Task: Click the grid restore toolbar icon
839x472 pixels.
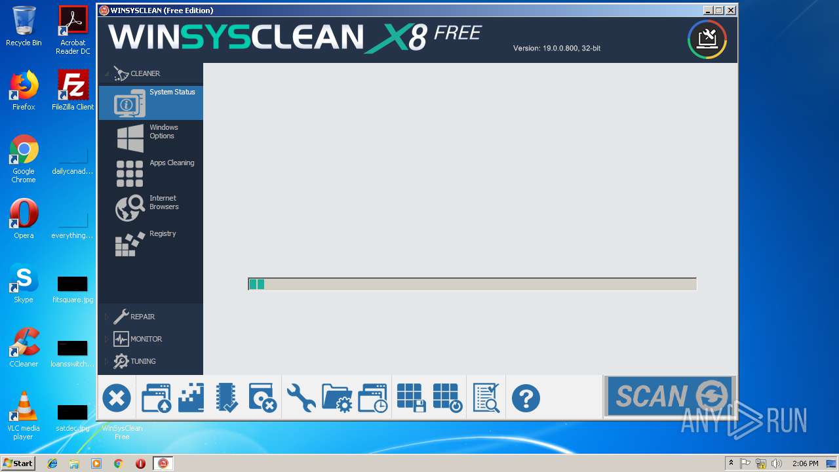Action: (x=448, y=398)
